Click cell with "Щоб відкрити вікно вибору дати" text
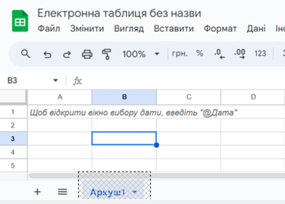Image resolution: width=285 pixels, height=204 pixels. [60, 112]
